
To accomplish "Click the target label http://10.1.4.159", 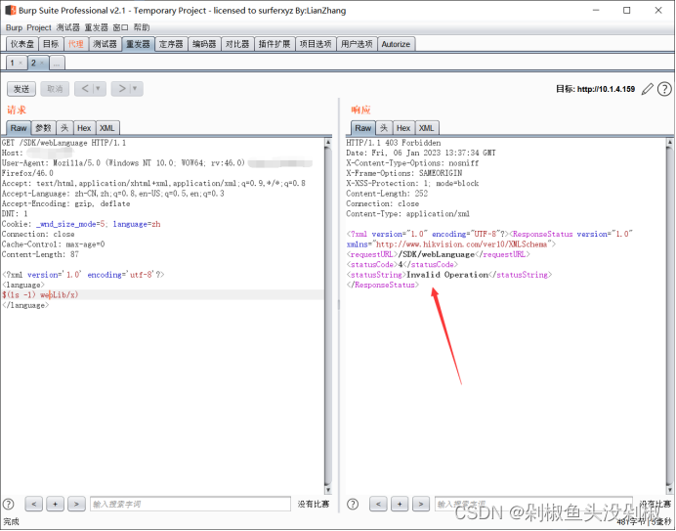I will pos(606,89).
